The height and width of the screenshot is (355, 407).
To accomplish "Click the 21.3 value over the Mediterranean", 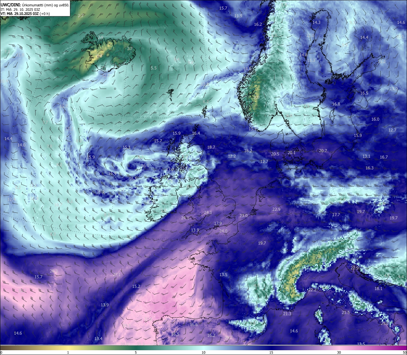I will tap(287, 314).
